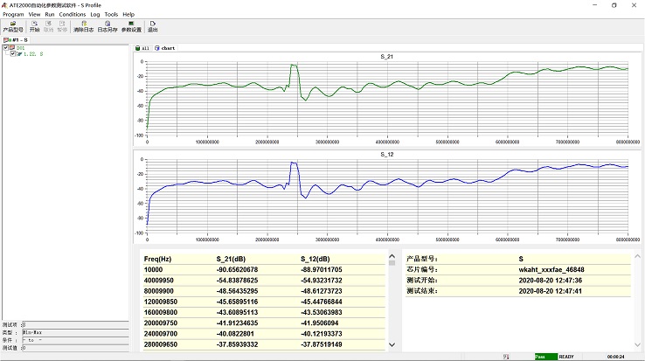This screenshot has height=361, width=645.
Task: Click the info panel scroll-down arrow
Action: click(x=637, y=345)
